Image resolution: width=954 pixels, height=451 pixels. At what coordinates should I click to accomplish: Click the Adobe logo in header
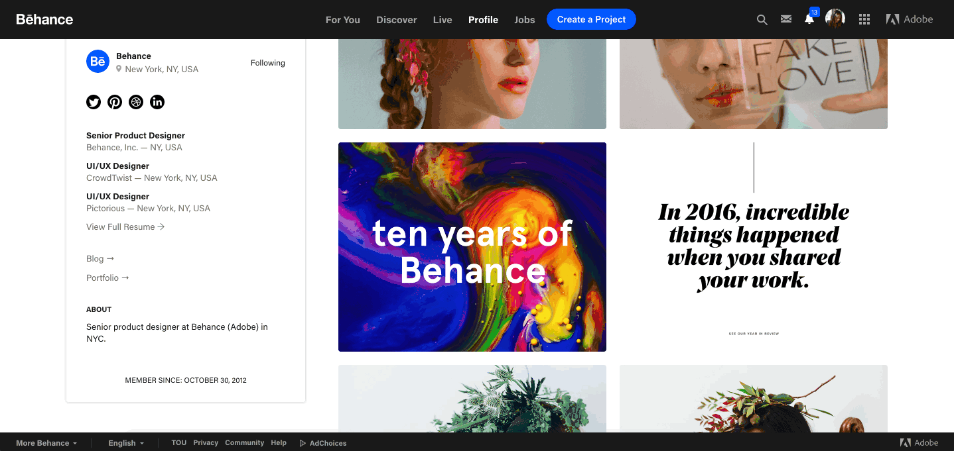[x=910, y=19]
